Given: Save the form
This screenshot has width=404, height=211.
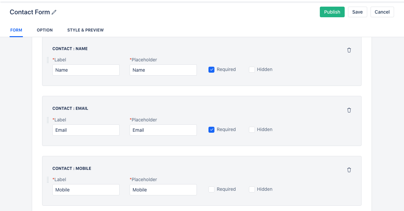Looking at the screenshot, I should point(357,12).
